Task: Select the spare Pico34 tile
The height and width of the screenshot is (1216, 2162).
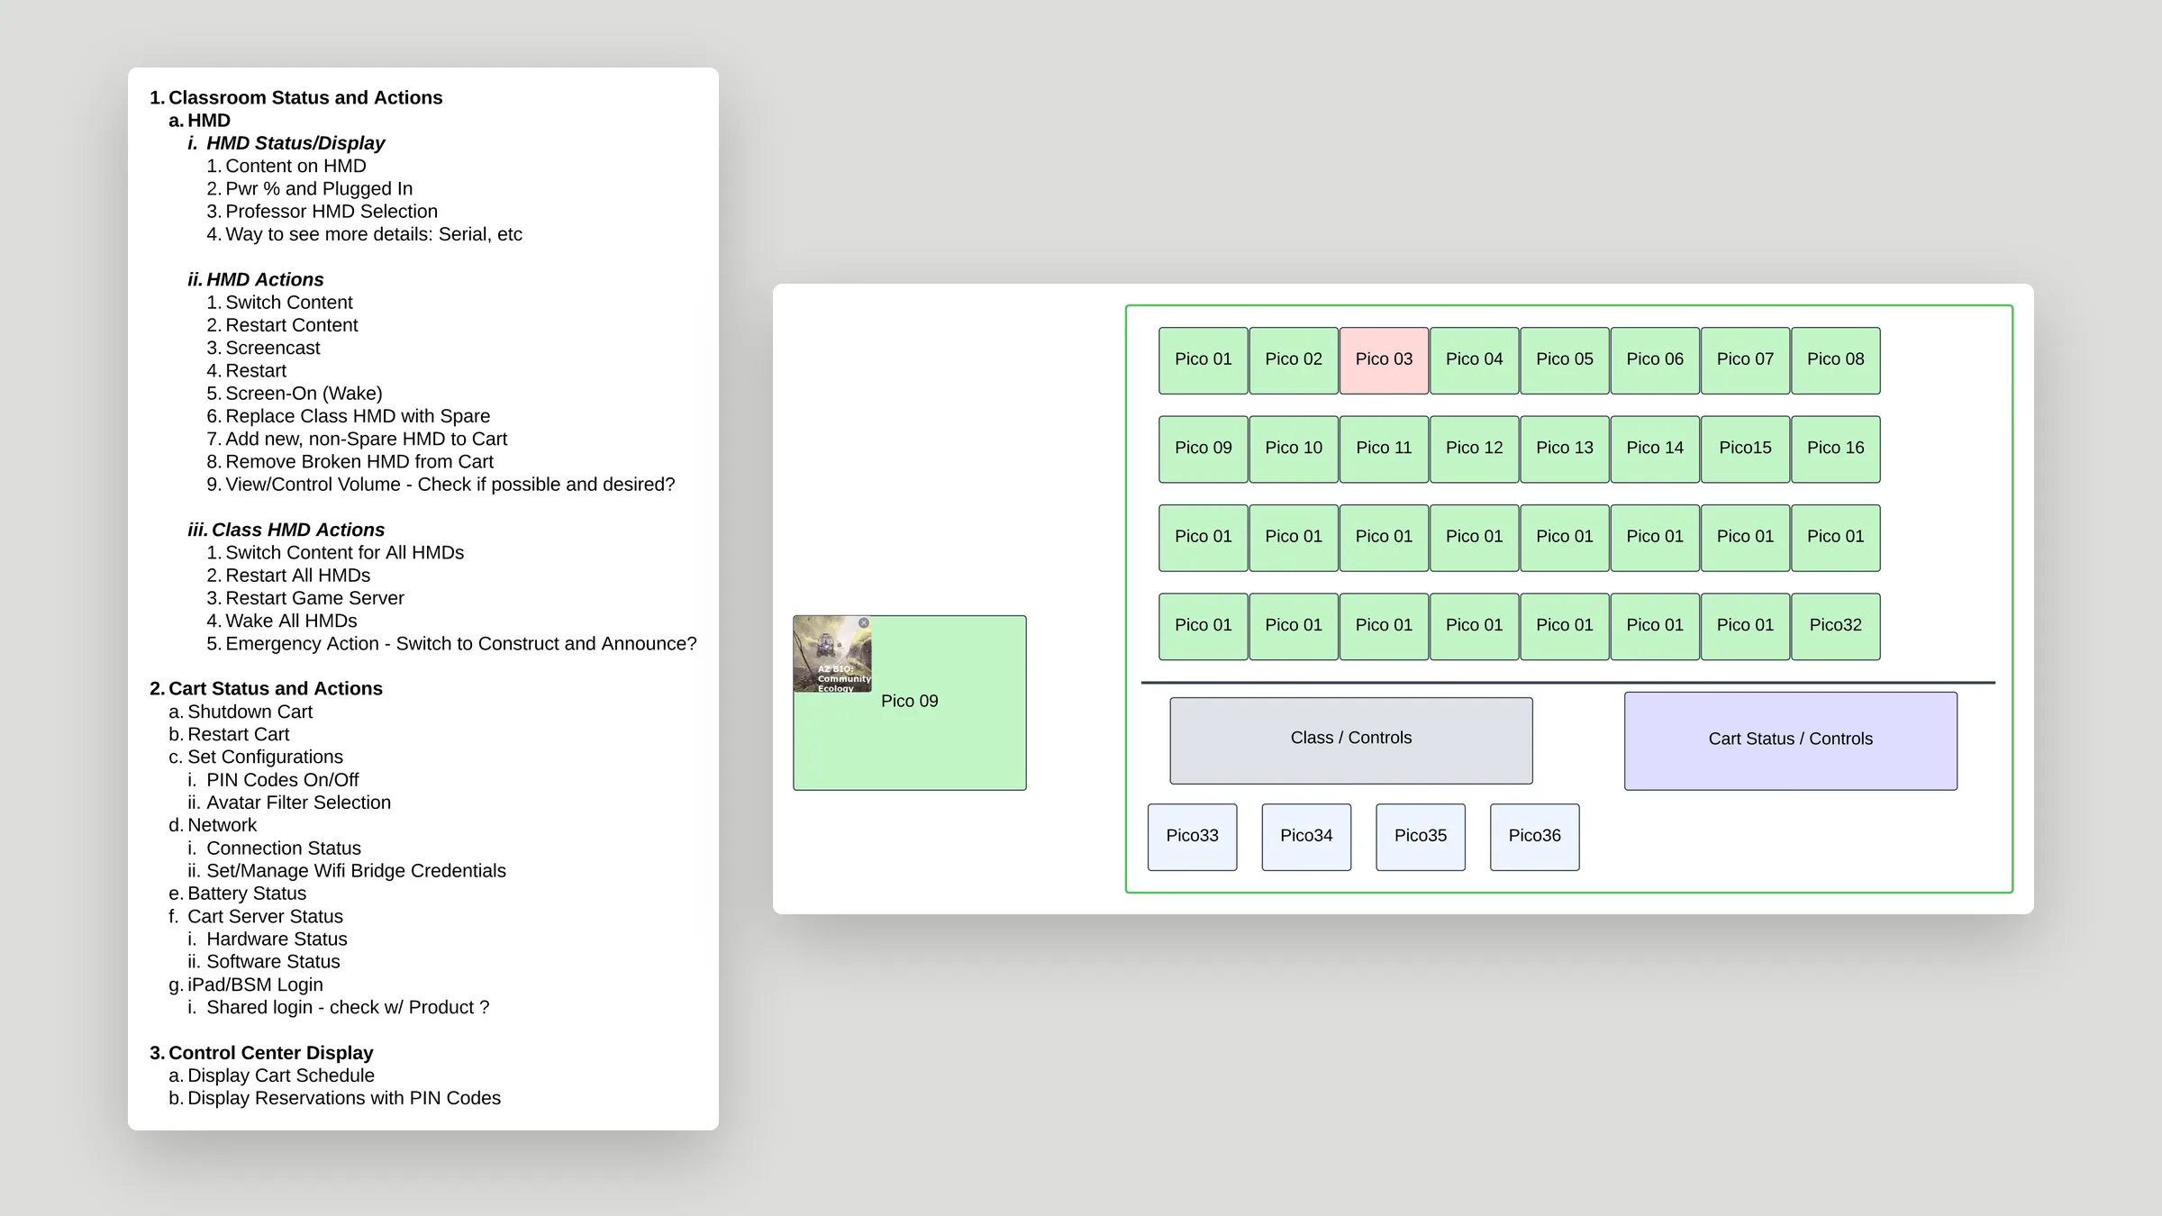Action: click(1306, 837)
